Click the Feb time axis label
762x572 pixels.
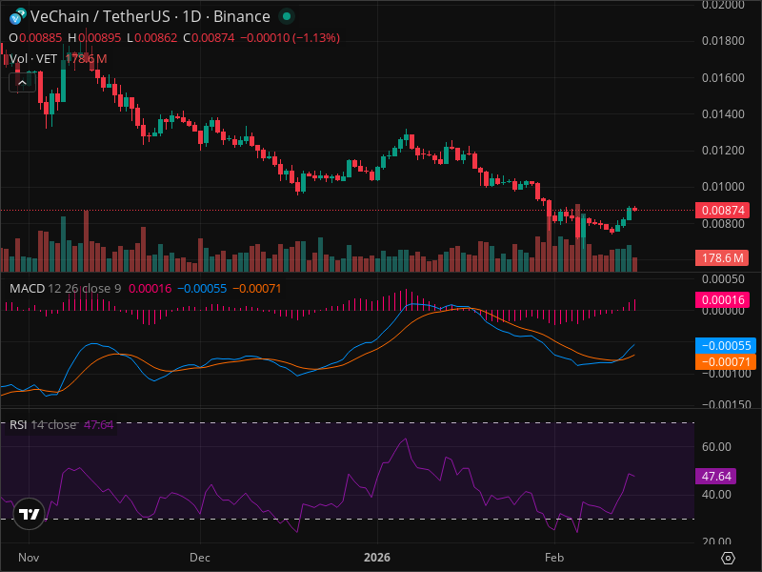click(554, 558)
